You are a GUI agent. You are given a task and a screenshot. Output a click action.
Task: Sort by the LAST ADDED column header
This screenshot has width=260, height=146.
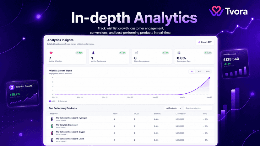pyautogui.click(x=181, y=114)
